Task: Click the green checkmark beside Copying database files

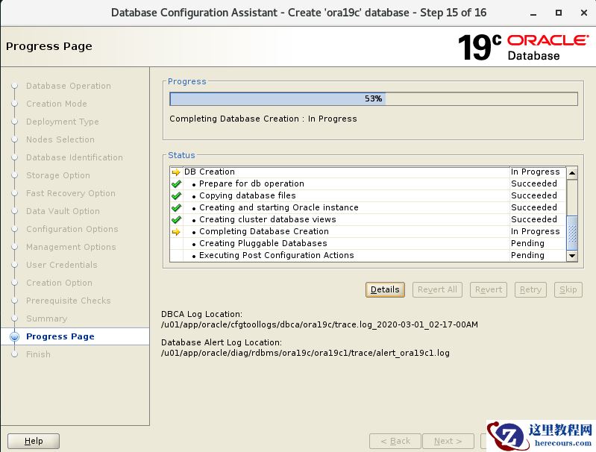Action: (176, 195)
